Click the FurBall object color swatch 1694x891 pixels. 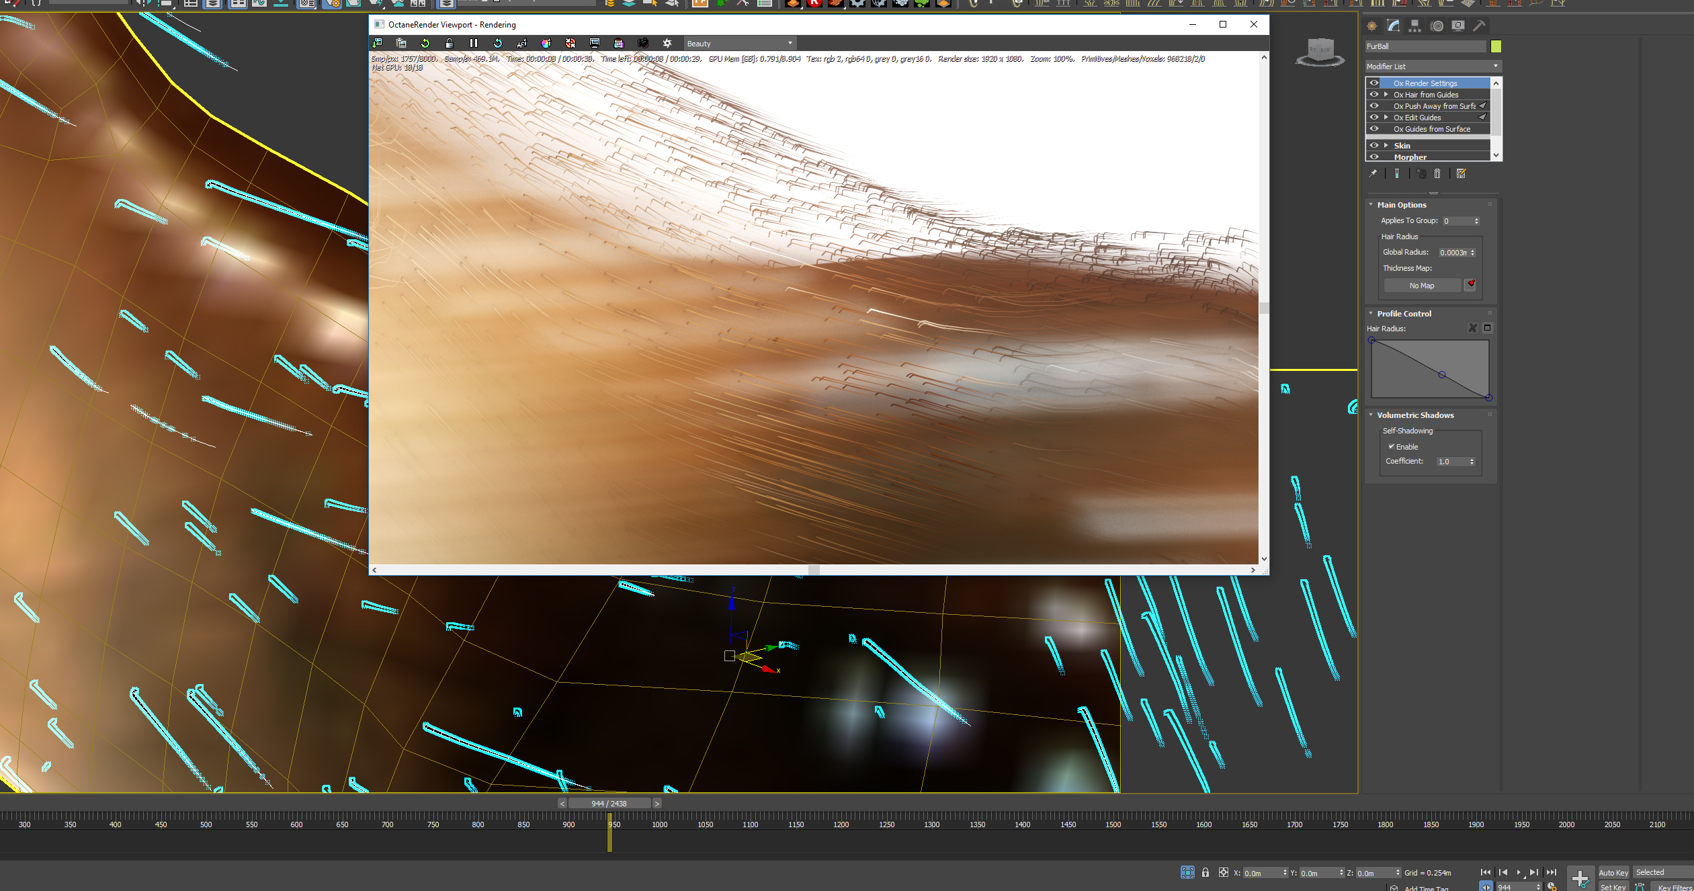(x=1496, y=46)
